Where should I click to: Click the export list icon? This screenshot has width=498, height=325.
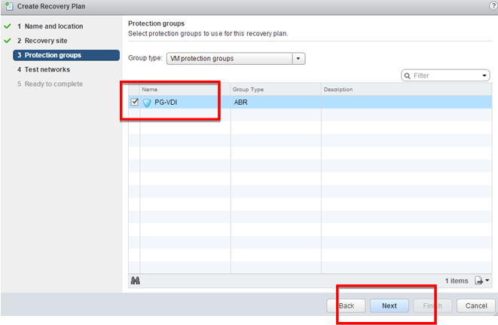(481, 281)
